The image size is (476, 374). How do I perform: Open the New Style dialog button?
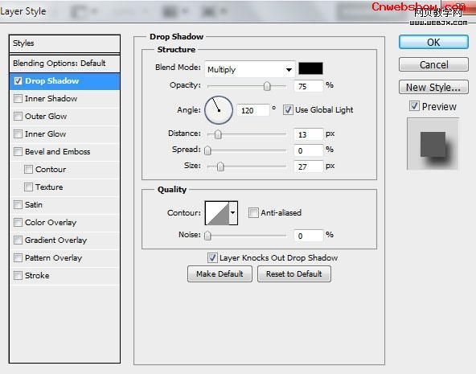click(433, 88)
